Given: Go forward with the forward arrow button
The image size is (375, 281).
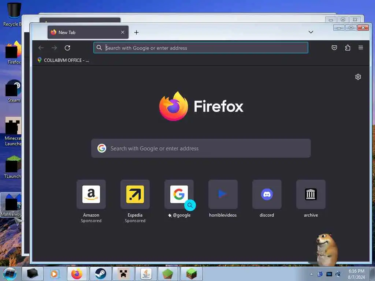Looking at the screenshot, I should tap(54, 48).
